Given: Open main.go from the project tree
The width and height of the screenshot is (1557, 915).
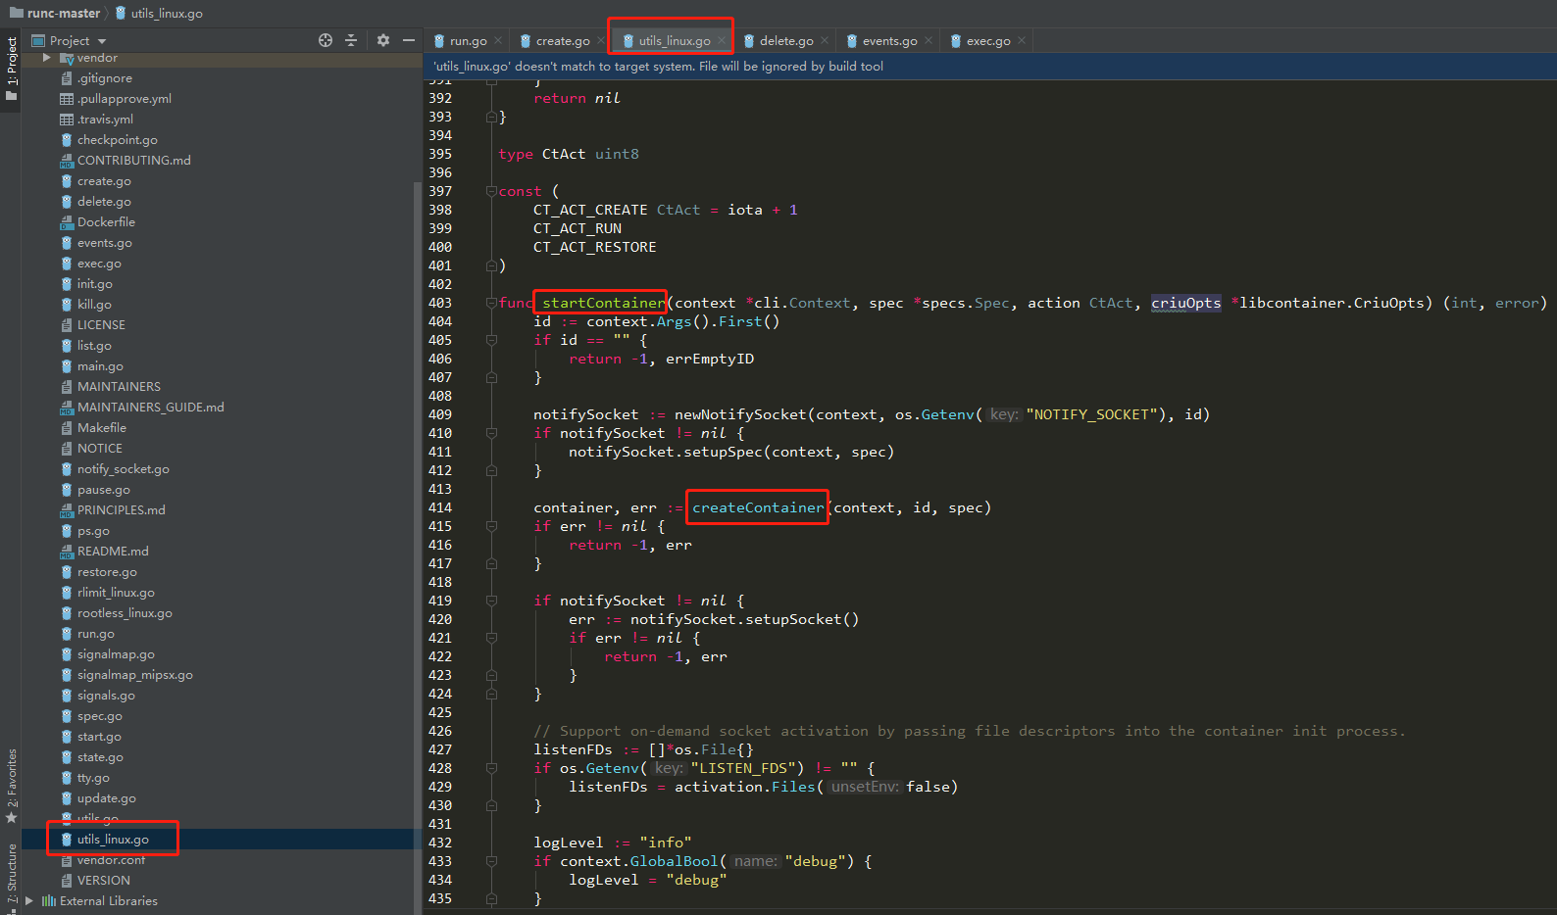Looking at the screenshot, I should click(x=100, y=366).
